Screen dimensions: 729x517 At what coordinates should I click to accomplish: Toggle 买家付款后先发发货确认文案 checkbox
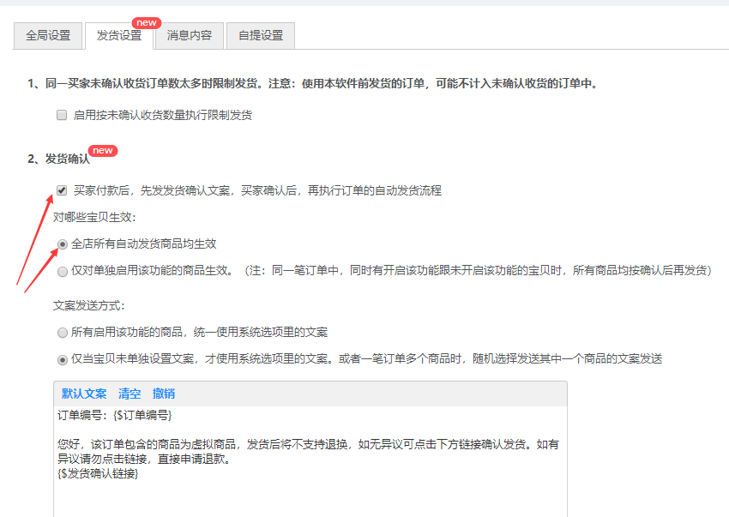click(x=62, y=190)
